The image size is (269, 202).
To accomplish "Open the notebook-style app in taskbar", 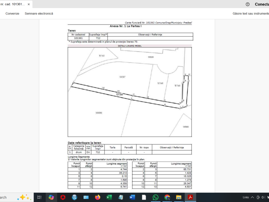I will tap(121, 197).
